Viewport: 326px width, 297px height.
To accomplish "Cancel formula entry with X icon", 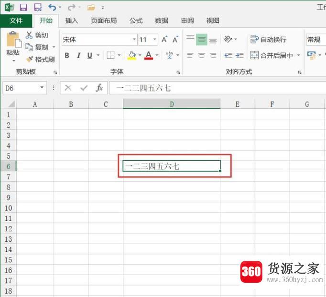I will [x=68, y=88].
